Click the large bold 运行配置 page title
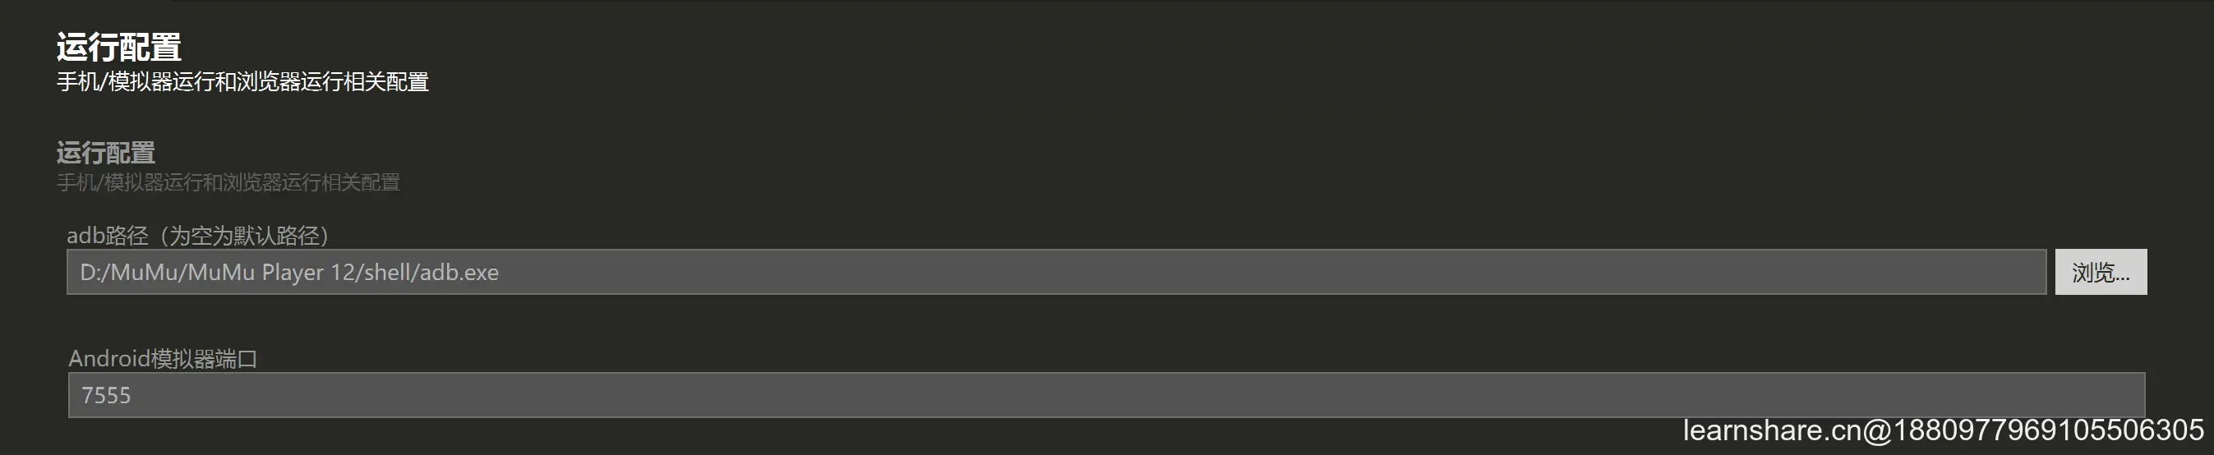The image size is (2214, 455). (x=118, y=47)
